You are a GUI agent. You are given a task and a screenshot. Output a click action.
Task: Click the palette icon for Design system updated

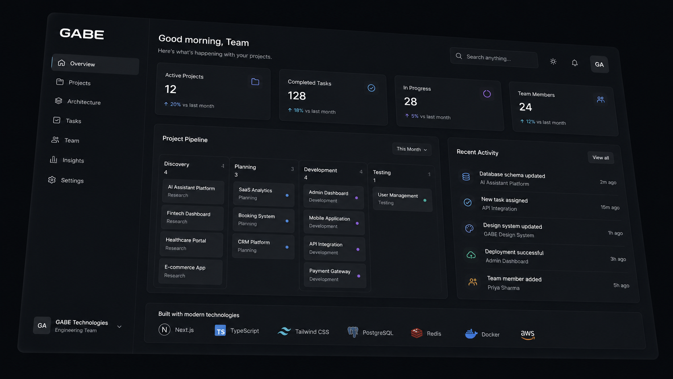469,228
